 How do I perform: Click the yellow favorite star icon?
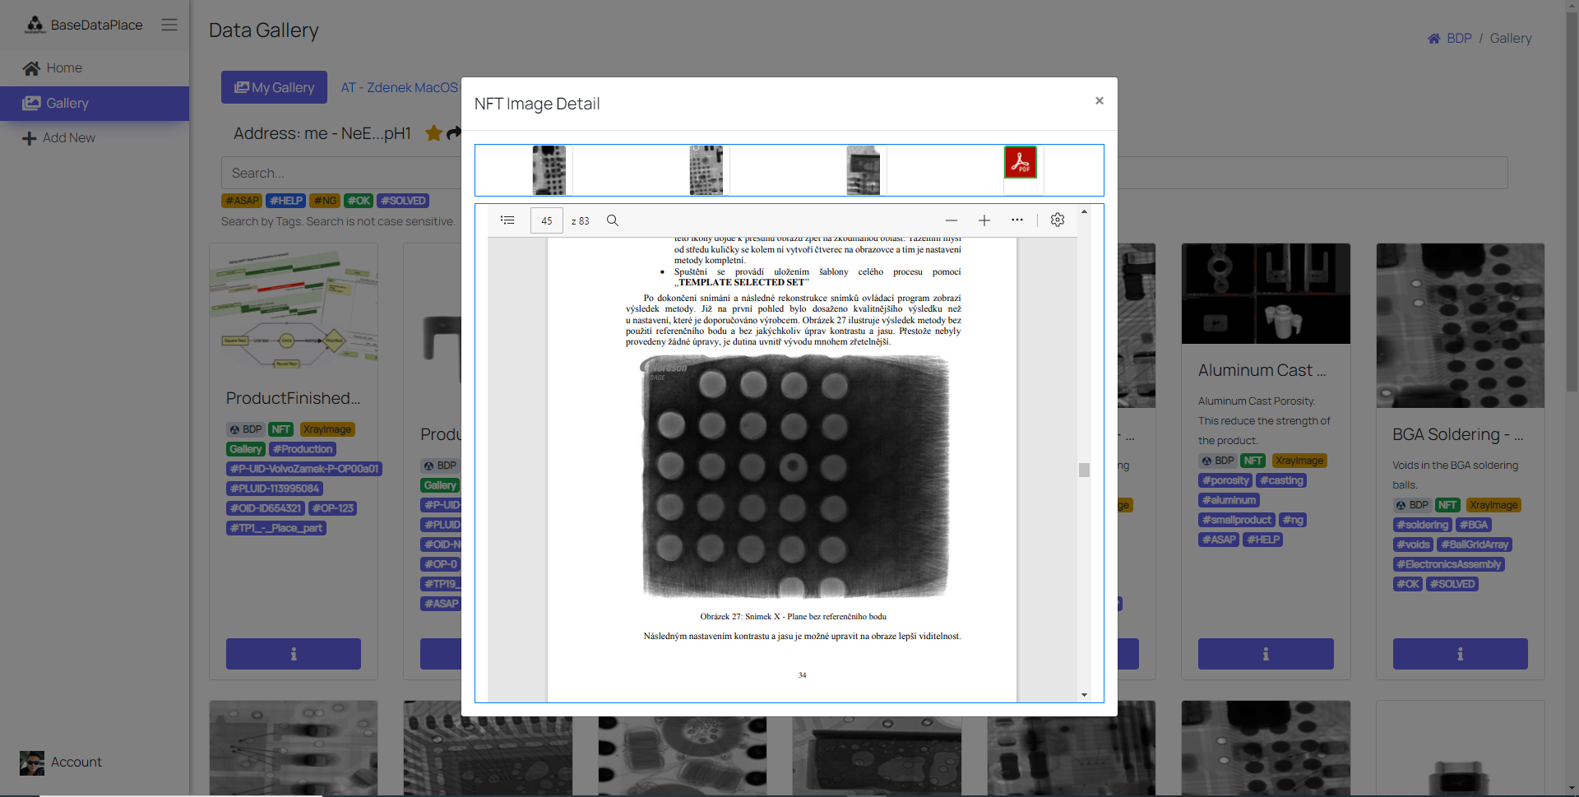point(433,133)
